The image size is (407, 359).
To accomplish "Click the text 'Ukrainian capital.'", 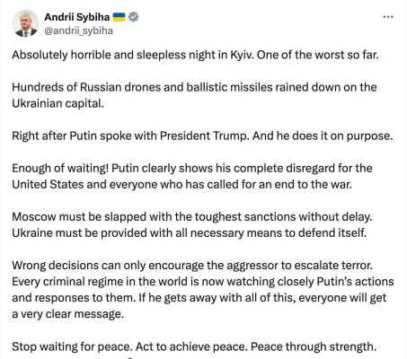I will pos(58,103).
